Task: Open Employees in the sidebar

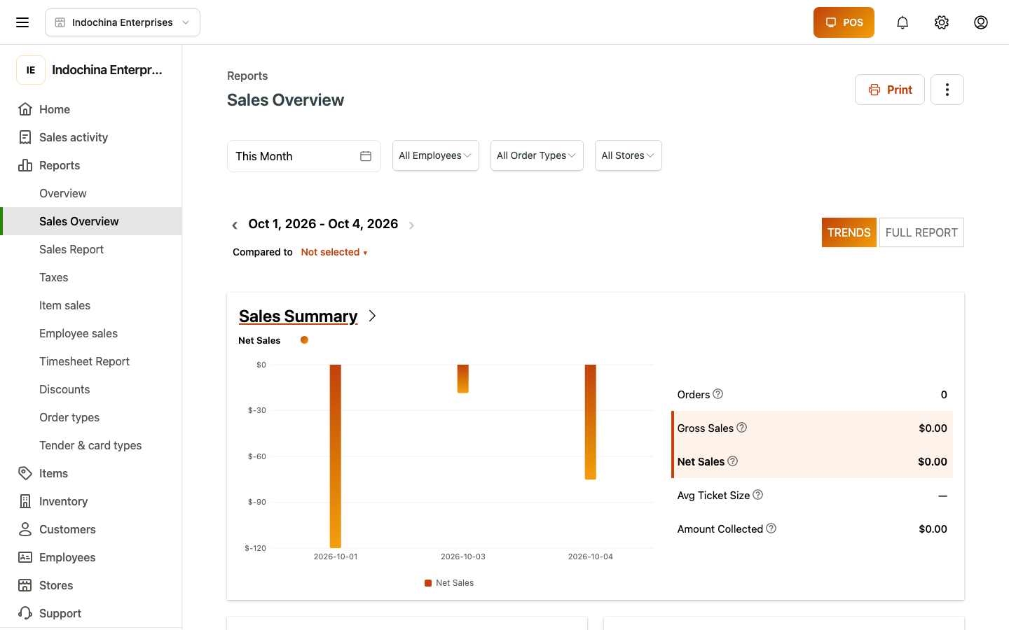Action: tap(91, 557)
